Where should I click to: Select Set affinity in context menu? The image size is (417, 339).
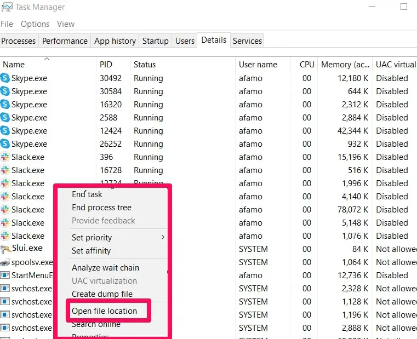pos(91,251)
